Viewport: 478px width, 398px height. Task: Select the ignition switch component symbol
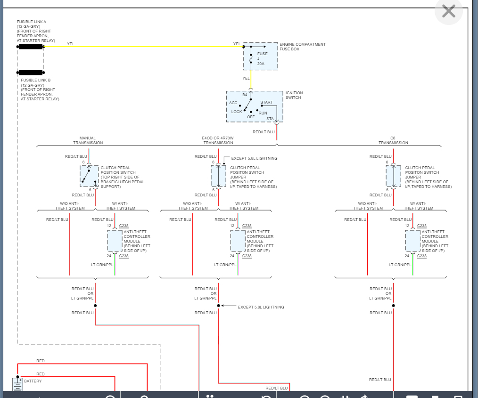(255, 106)
